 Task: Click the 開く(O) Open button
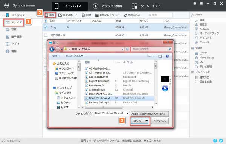pyautogui.click(x=138, y=121)
